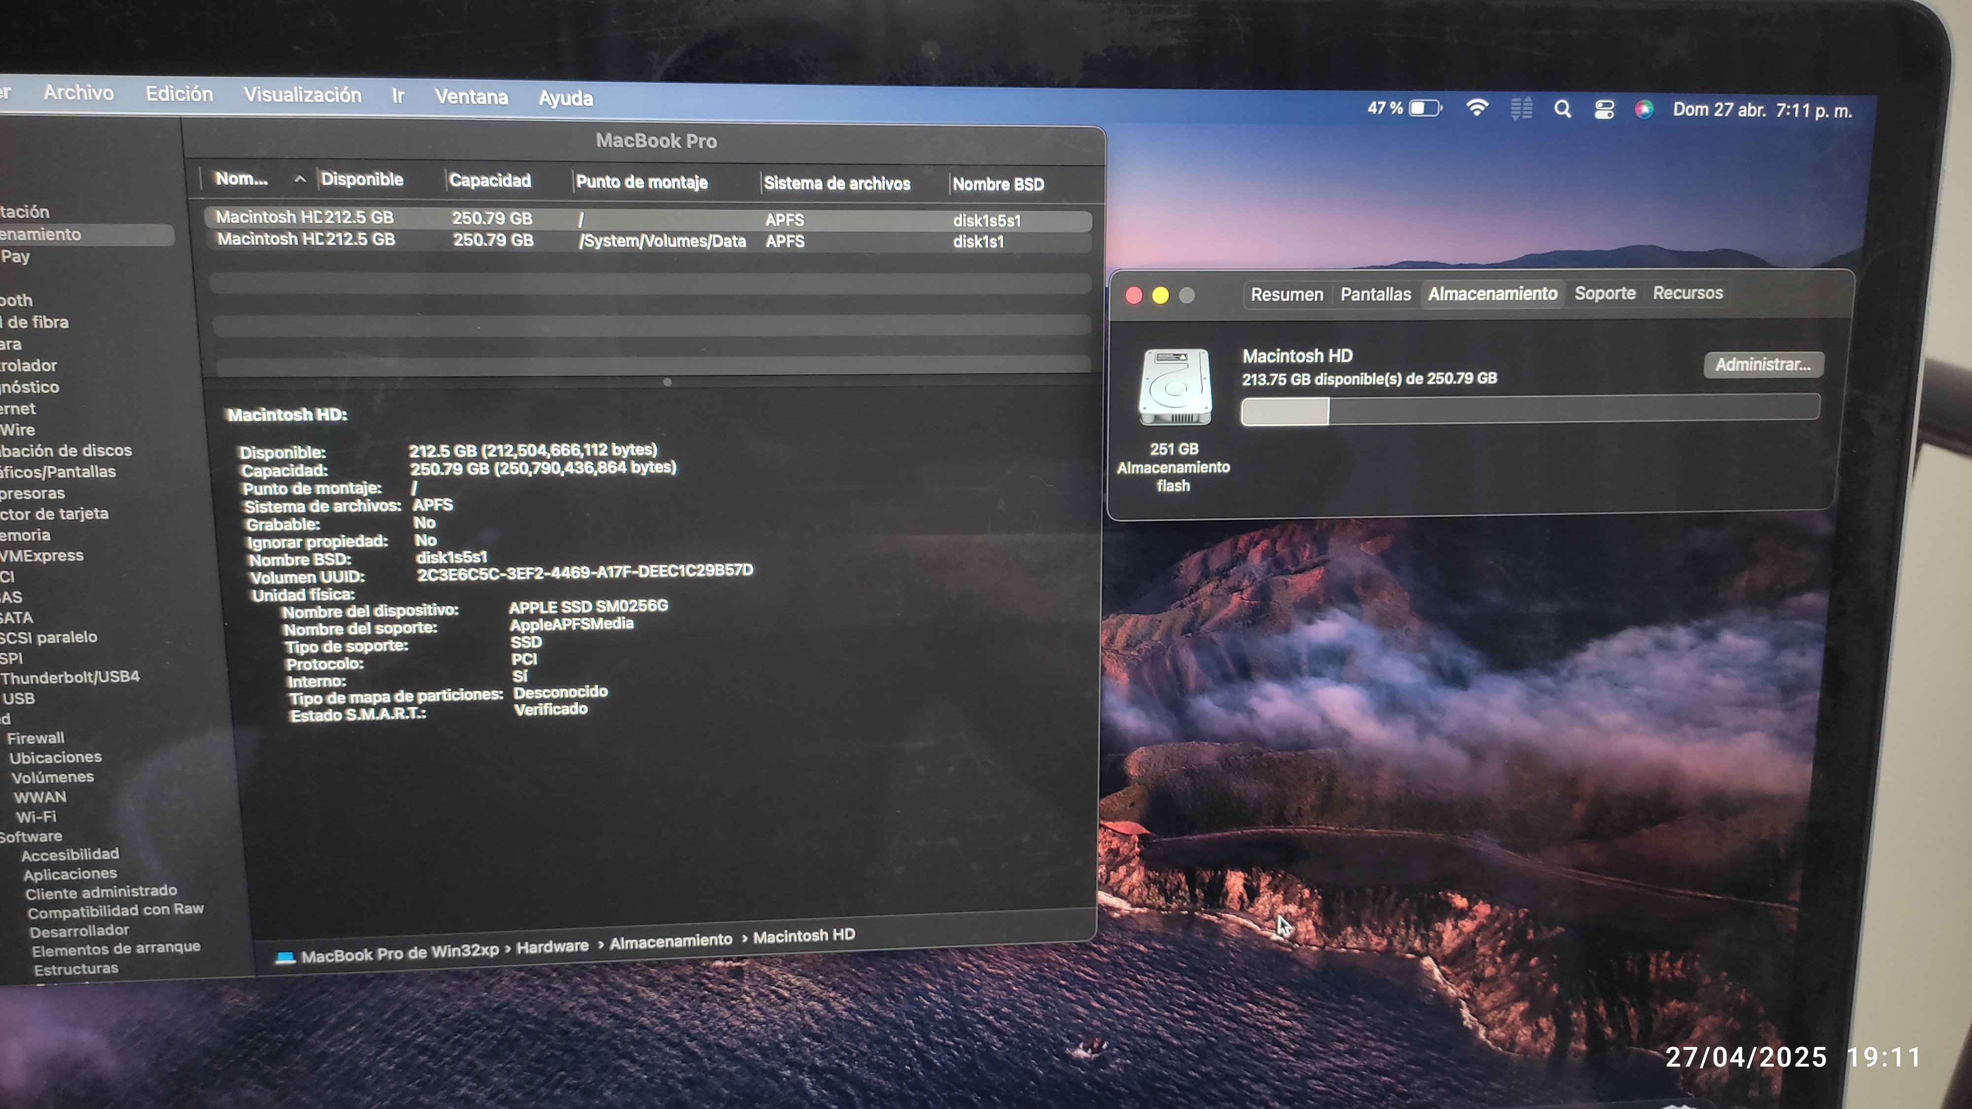Select Estructuras in the sidebar

click(x=76, y=969)
